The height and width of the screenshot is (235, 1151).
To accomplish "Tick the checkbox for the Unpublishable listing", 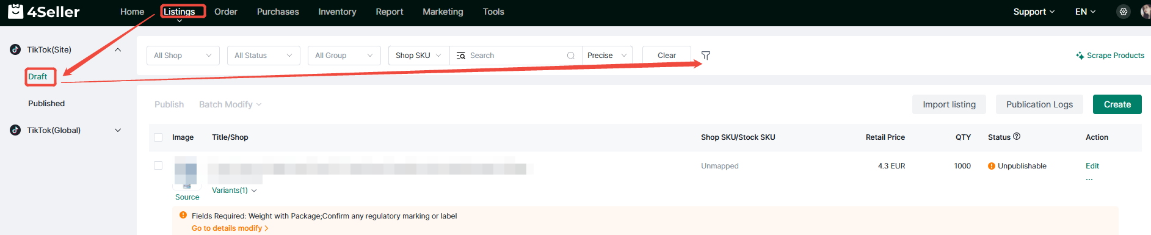I will tap(158, 165).
